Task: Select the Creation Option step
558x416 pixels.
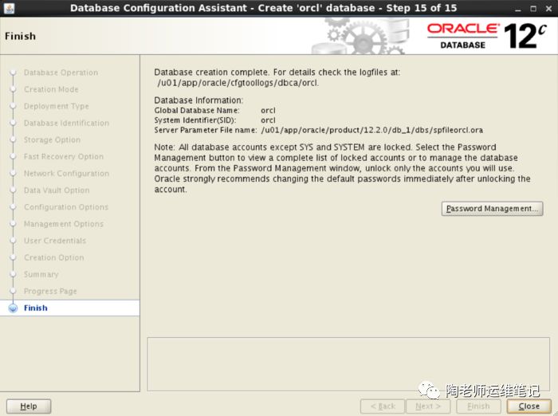Action: [x=54, y=257]
